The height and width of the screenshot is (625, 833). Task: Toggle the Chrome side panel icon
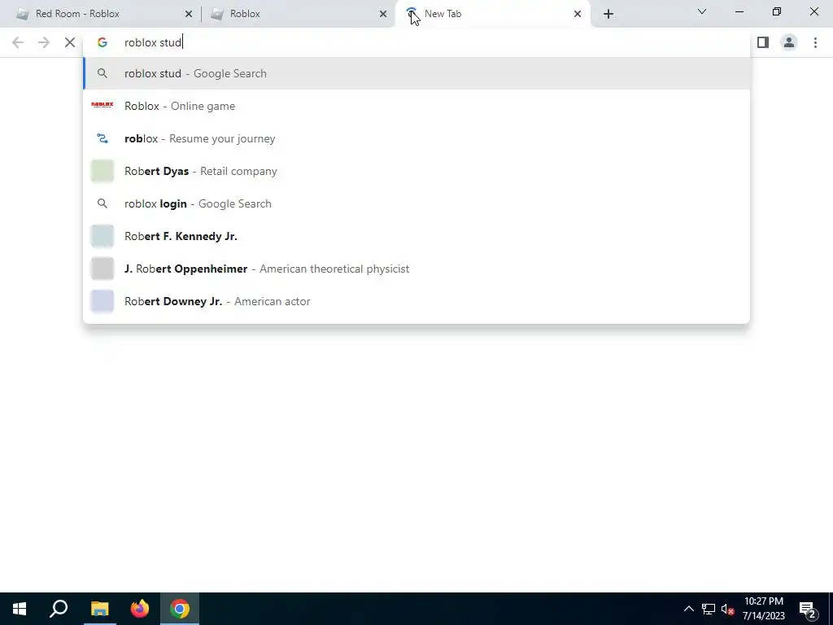[x=763, y=42]
